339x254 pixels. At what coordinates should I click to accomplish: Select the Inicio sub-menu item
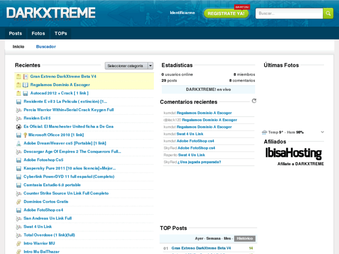pos(18,47)
